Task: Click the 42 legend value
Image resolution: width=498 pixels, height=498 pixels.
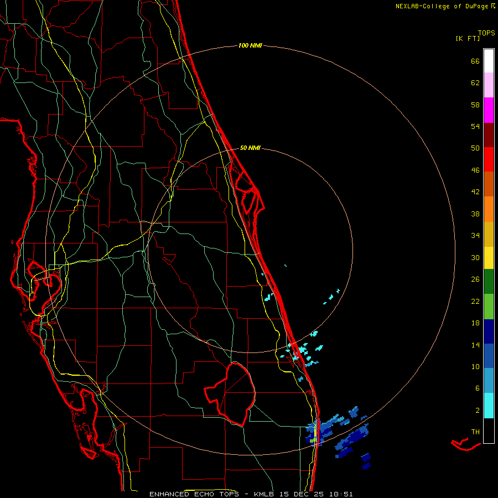Action: 475,192
